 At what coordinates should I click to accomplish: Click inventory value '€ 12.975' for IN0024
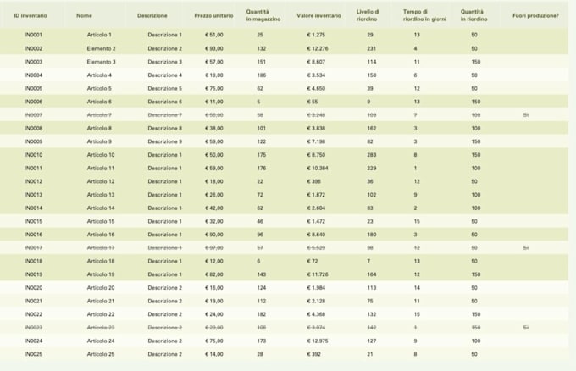coord(318,341)
